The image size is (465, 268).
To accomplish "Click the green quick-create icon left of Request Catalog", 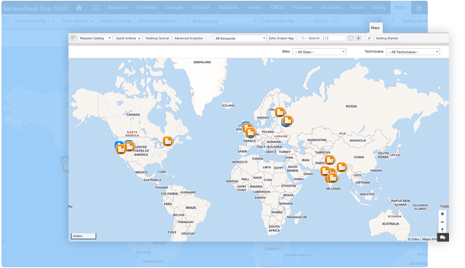I will click(74, 38).
